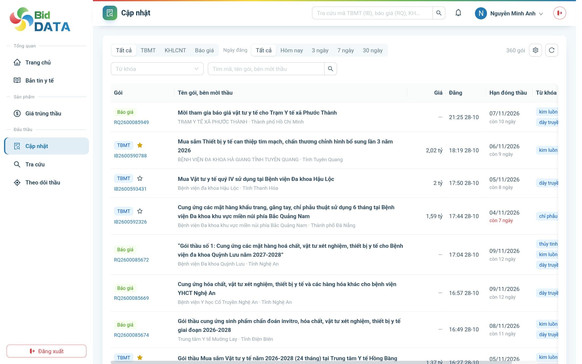This screenshot has width=582, height=364.
Task: Click the BidDATA logo
Action: pos(40,20)
